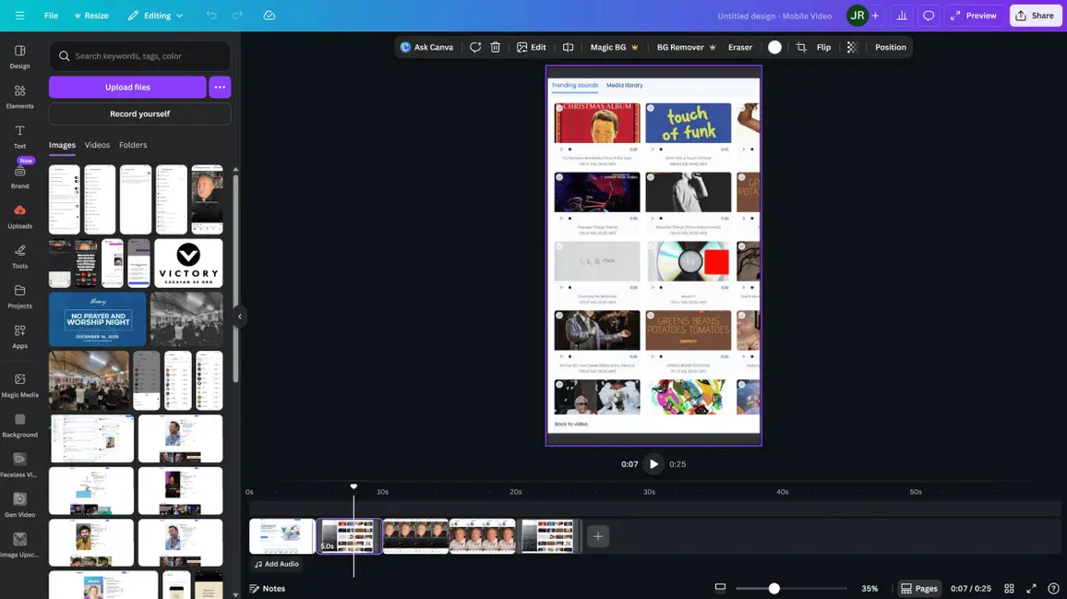Open the File menu
This screenshot has width=1067, height=599.
pos(51,16)
